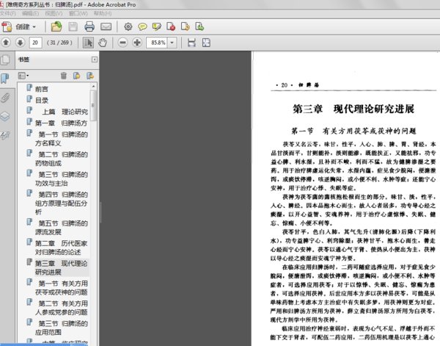The width and height of the screenshot is (440, 346).
Task: Open the 视图(V) menu
Action: pos(54,13)
